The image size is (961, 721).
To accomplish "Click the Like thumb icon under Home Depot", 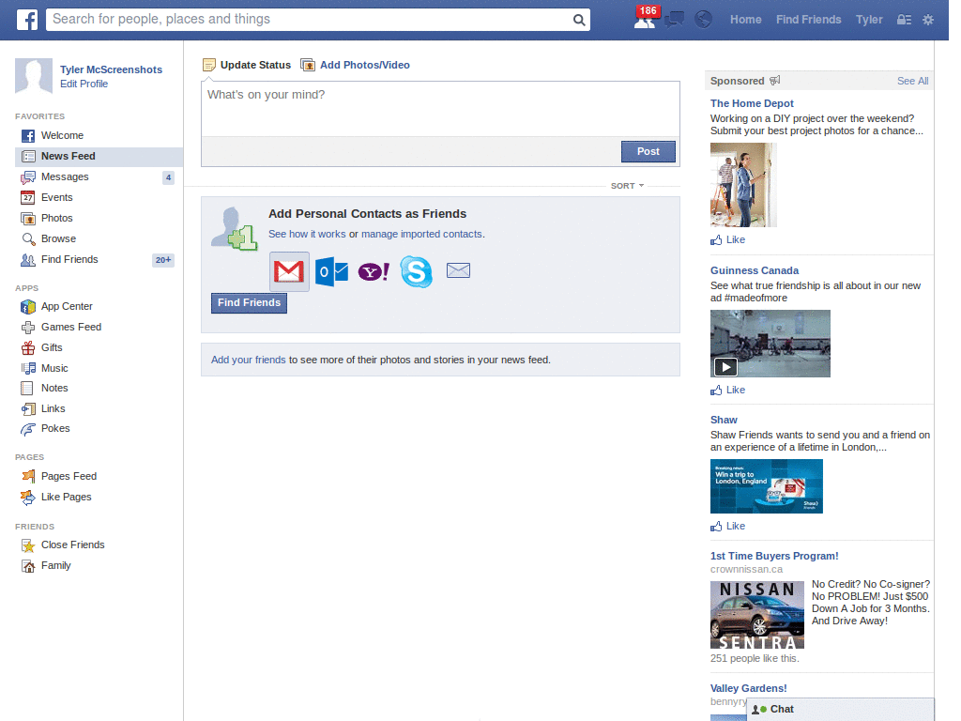I will 716,239.
